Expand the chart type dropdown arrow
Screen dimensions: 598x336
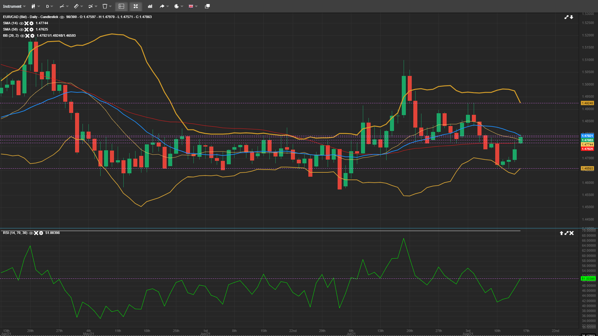39,6
